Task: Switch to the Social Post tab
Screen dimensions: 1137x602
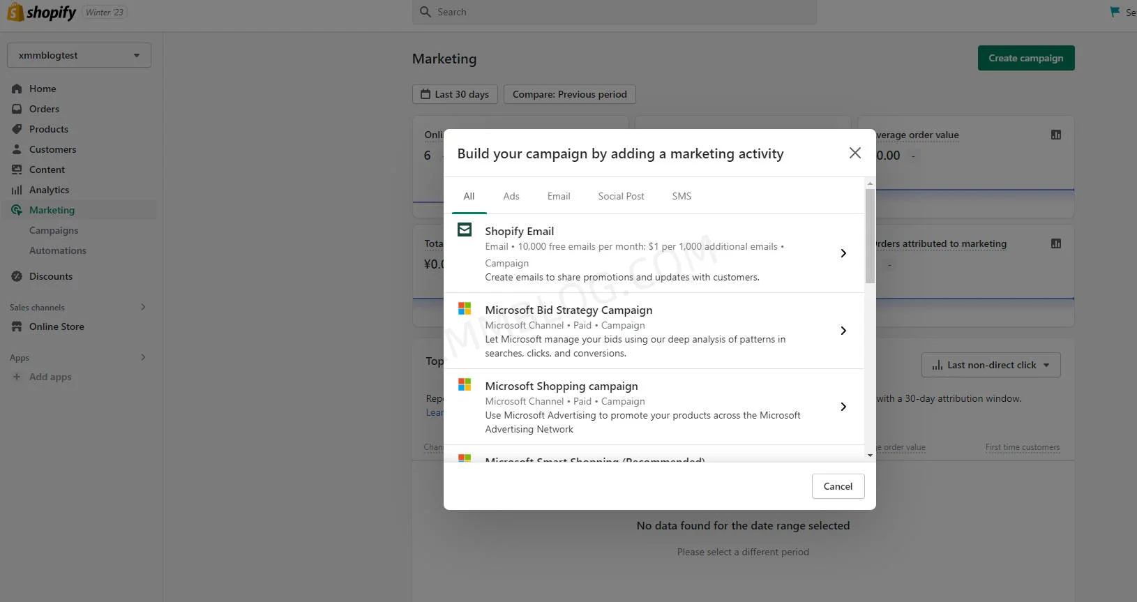Action: [x=621, y=196]
